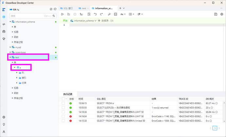Check the 14:16:04 record row
This screenshot has width=226, height=137.
[x=63, y=116]
